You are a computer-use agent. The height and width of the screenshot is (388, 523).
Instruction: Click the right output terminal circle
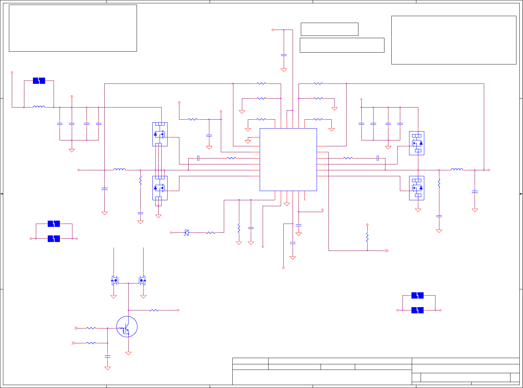tap(489, 170)
